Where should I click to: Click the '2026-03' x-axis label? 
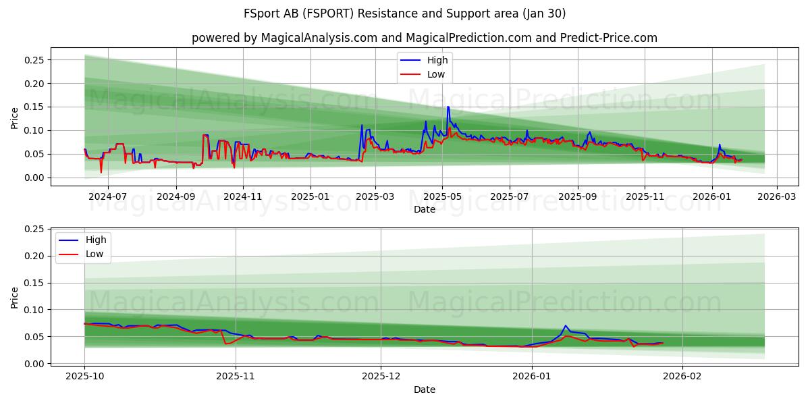[777, 196]
